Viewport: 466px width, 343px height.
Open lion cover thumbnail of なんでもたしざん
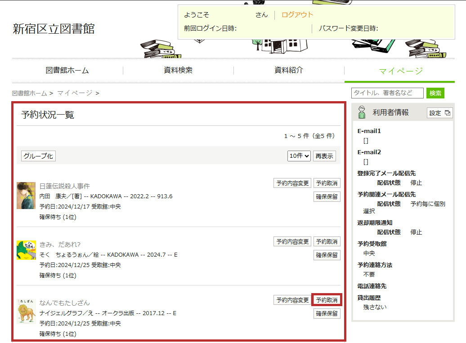[x=26, y=311]
